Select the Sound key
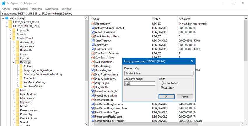The height and width of the screenshot is (126, 248). tap(24, 122)
